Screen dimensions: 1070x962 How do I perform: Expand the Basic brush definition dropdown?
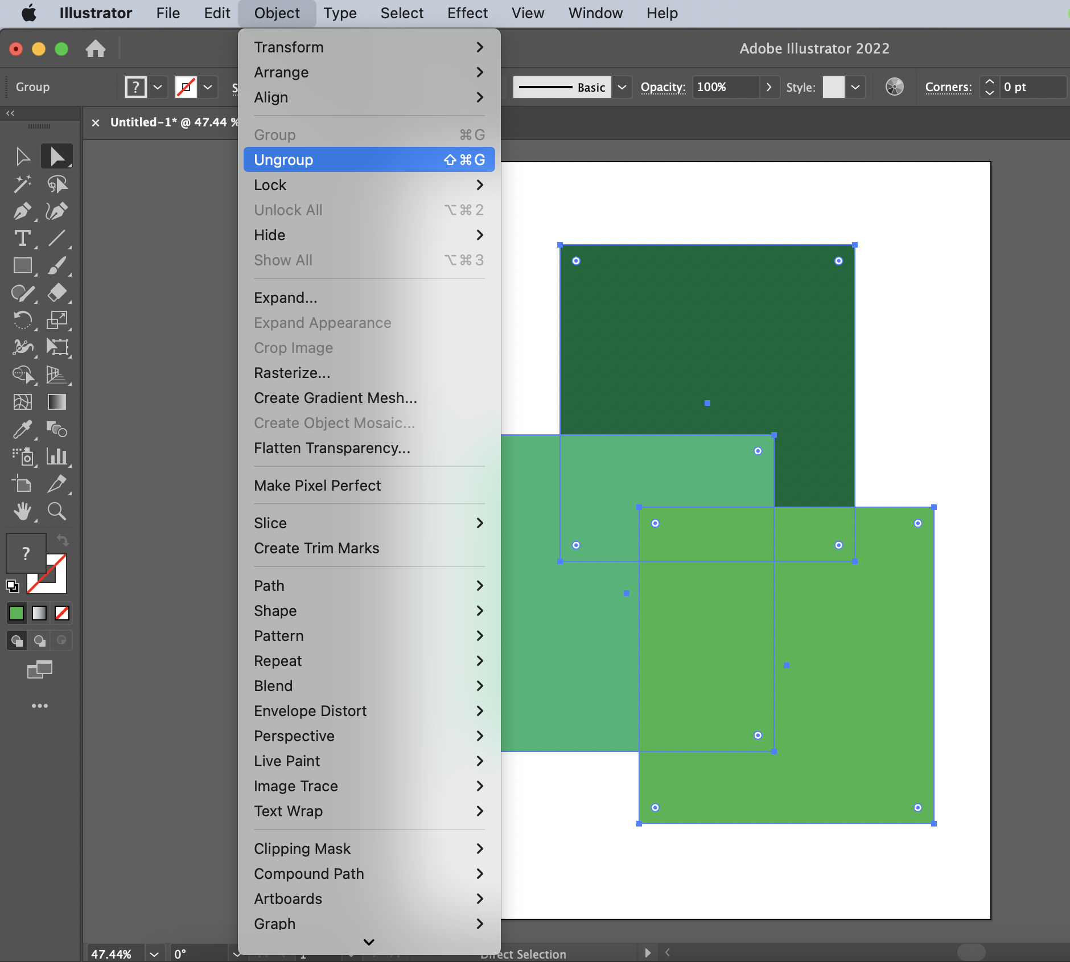(x=622, y=87)
